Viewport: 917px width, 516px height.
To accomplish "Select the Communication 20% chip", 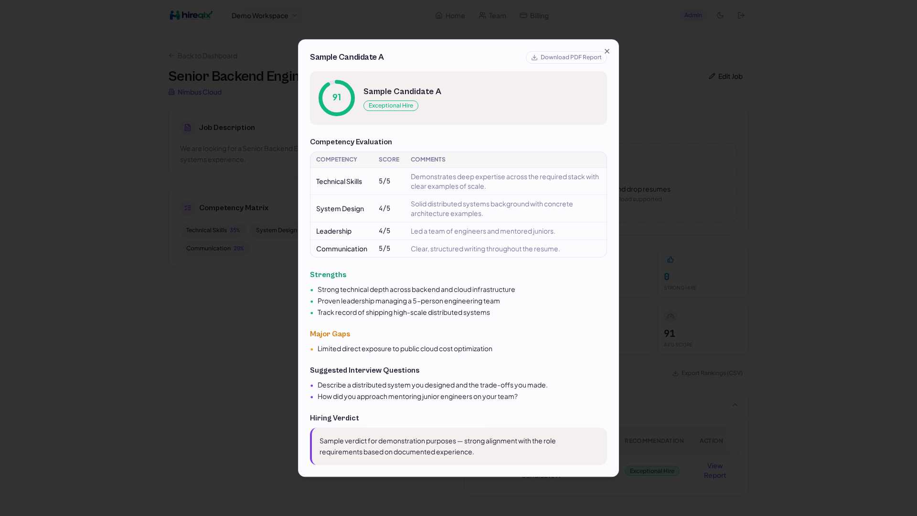I will pos(215,248).
